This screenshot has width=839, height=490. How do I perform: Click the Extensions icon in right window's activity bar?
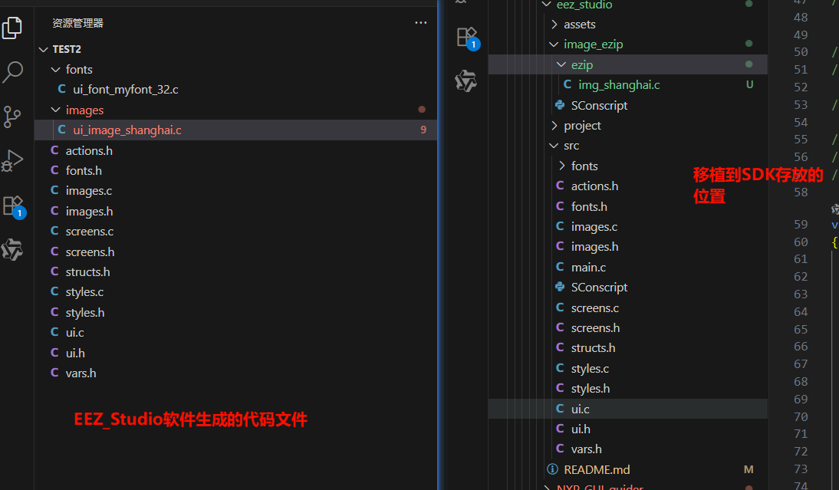[466, 37]
